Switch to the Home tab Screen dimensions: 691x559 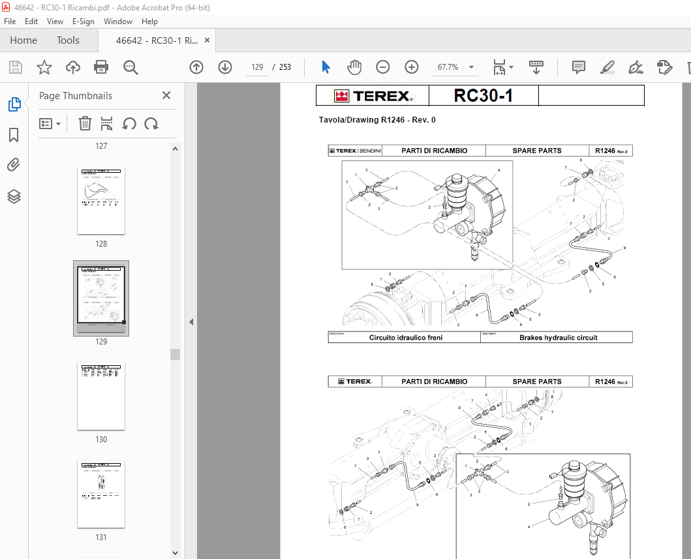[x=23, y=40]
